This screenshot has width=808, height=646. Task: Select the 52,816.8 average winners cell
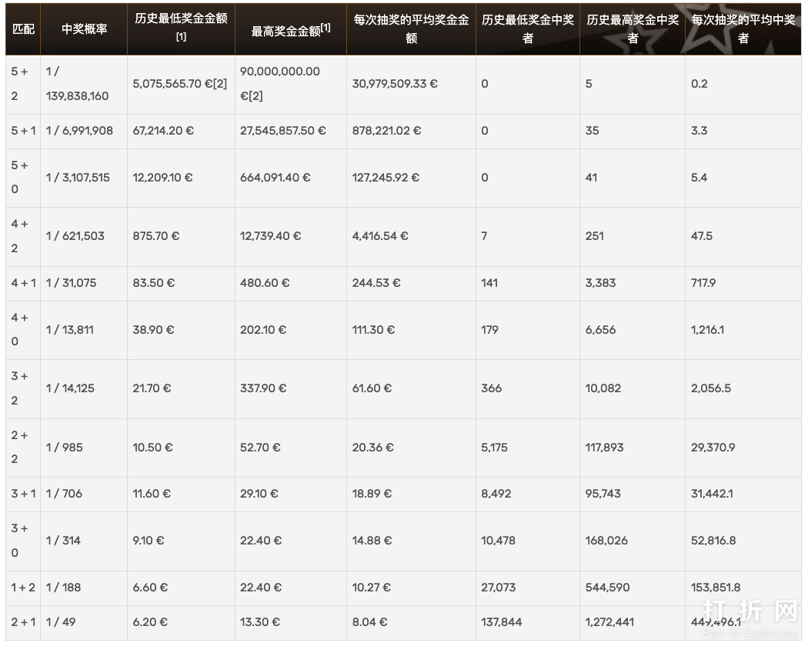(x=713, y=541)
